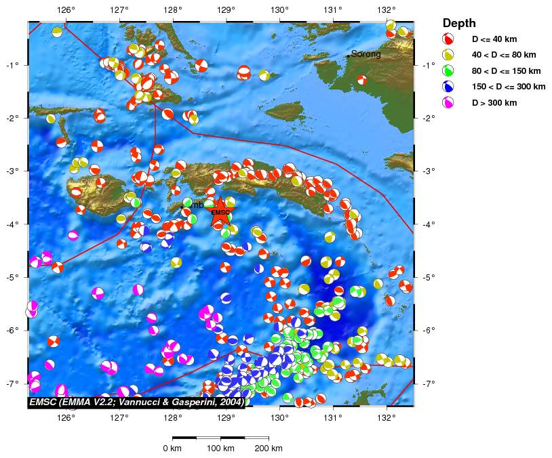The width and height of the screenshot is (552, 458).
Task: Click the red beachball icon in the Depth legend
Action: pyautogui.click(x=448, y=39)
